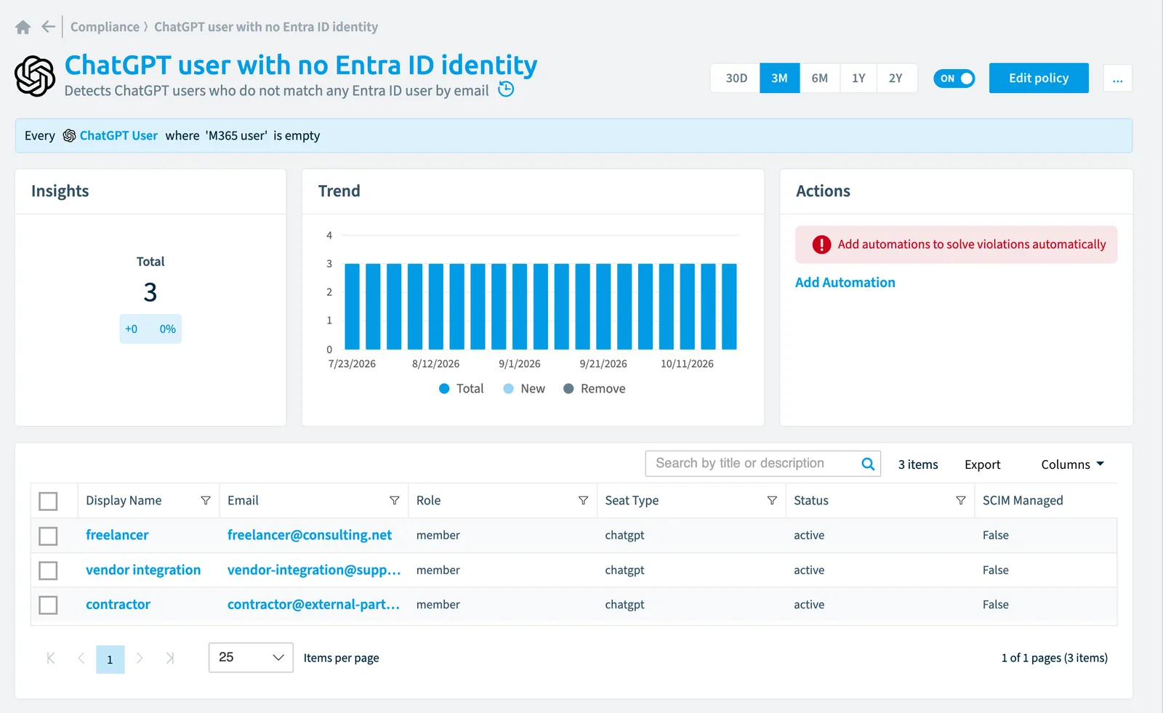Check the freelancer row checkbox
The height and width of the screenshot is (713, 1163).
[x=48, y=536]
